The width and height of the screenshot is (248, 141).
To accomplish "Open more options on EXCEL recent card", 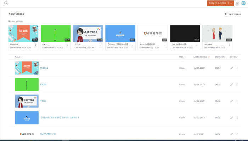I will (x=68, y=45).
